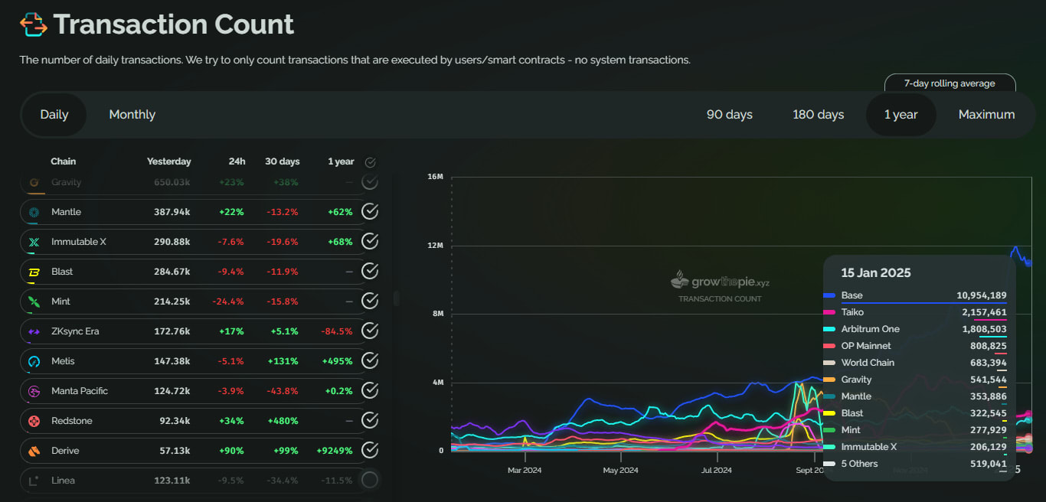Viewport: 1046px width, 502px height.
Task: Deselect the Metis chain checkmark
Action: point(370,361)
